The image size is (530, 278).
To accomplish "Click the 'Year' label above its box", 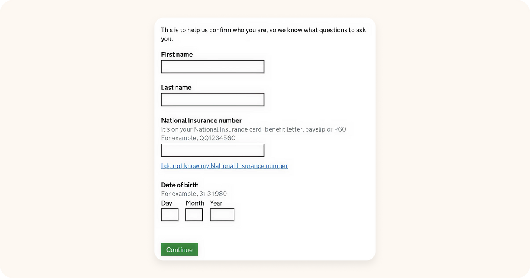I will tap(216, 203).
